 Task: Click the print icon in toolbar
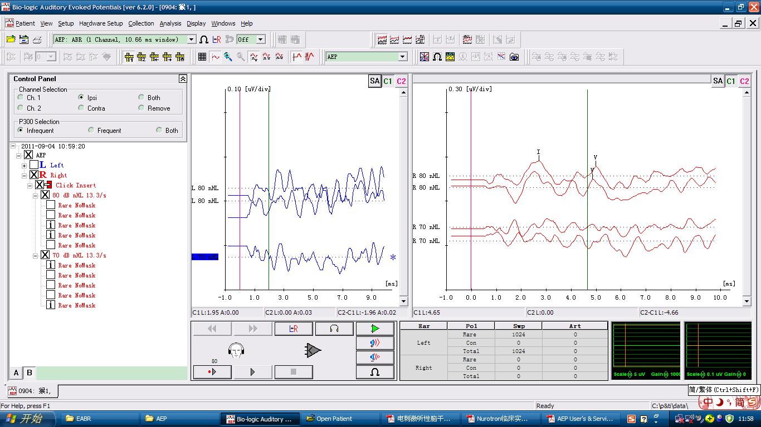pos(37,39)
